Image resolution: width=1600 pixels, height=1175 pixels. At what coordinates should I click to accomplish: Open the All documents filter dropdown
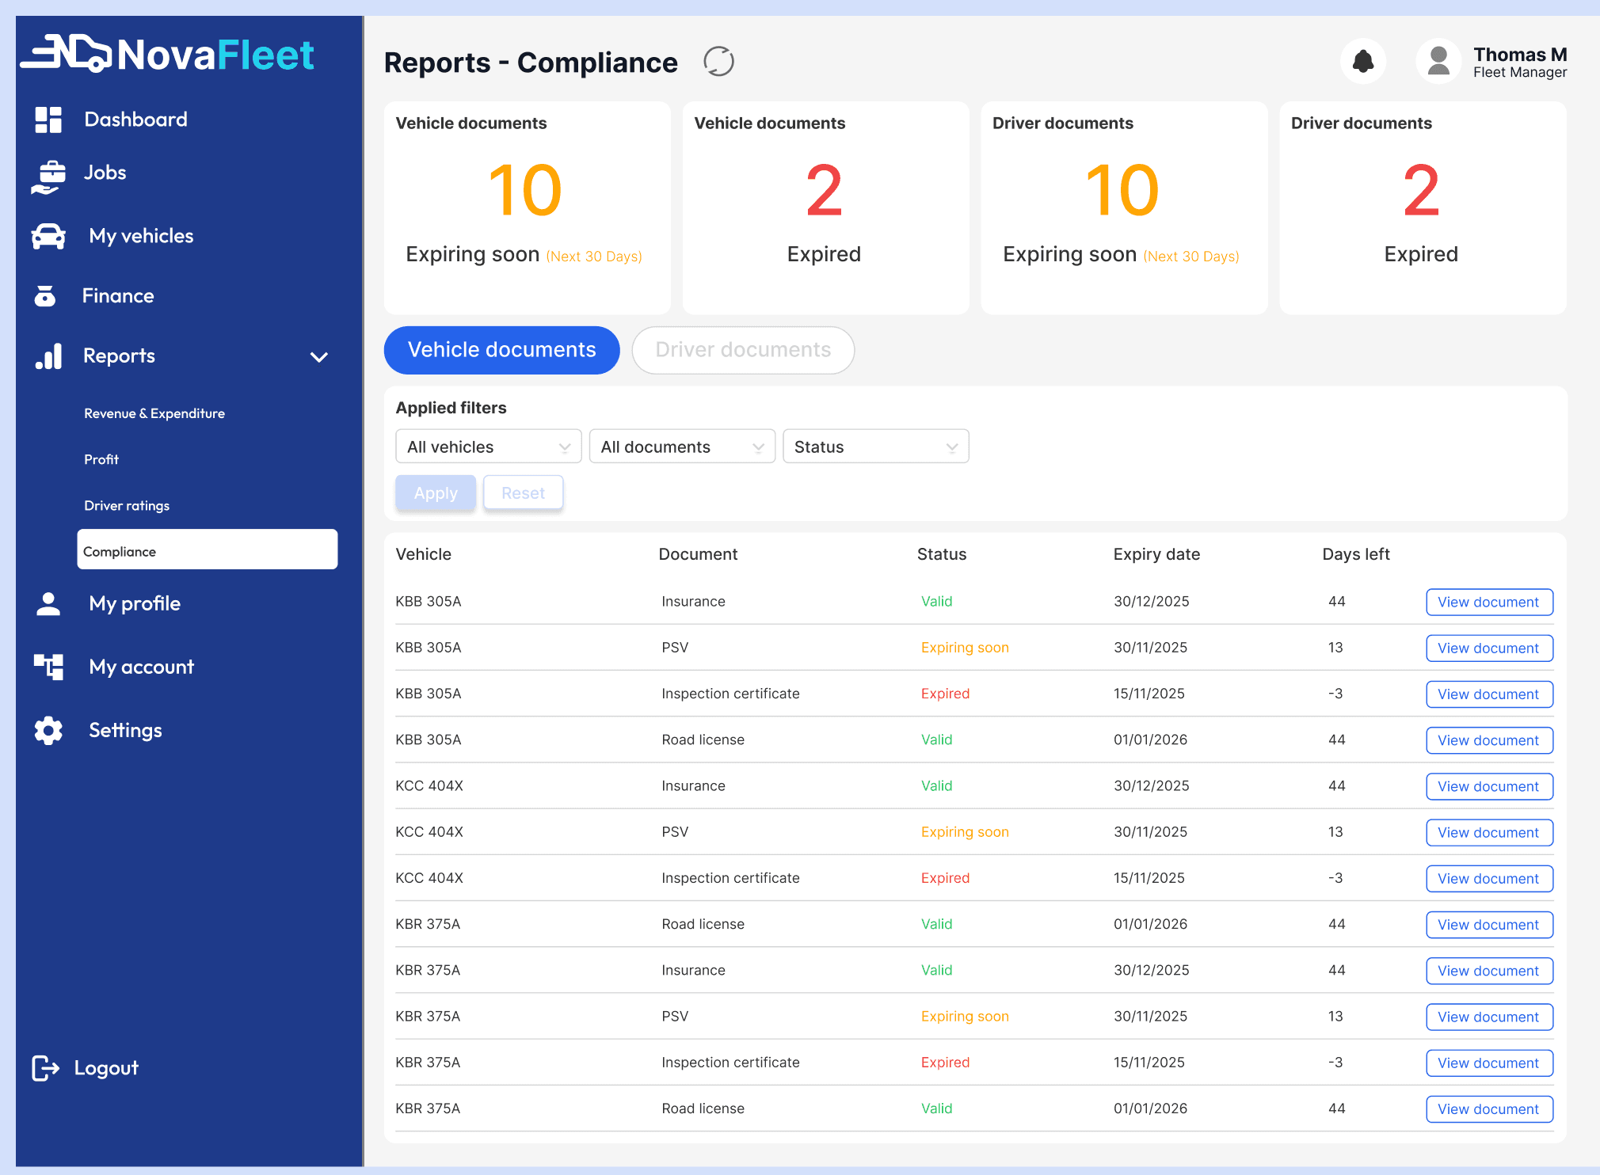click(682, 447)
